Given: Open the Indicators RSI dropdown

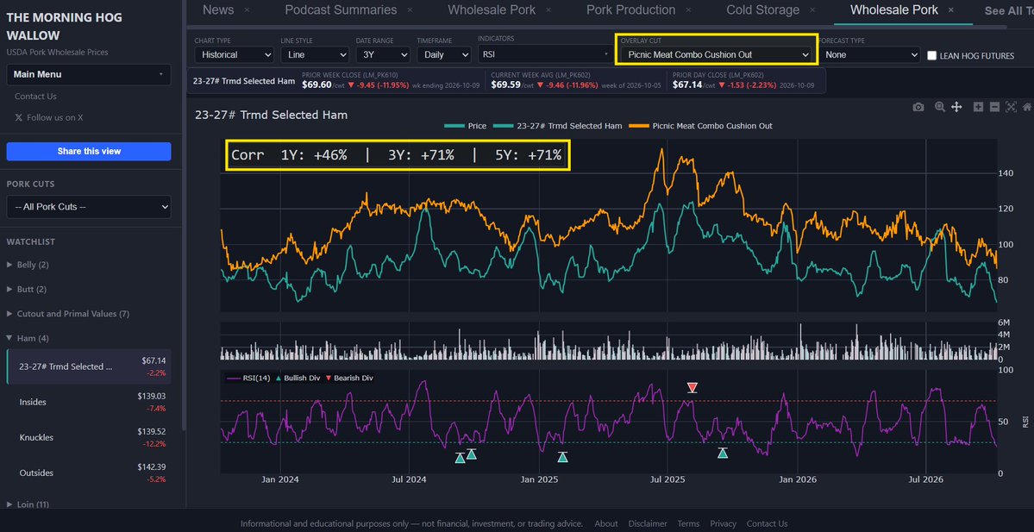Looking at the screenshot, I should pos(545,54).
